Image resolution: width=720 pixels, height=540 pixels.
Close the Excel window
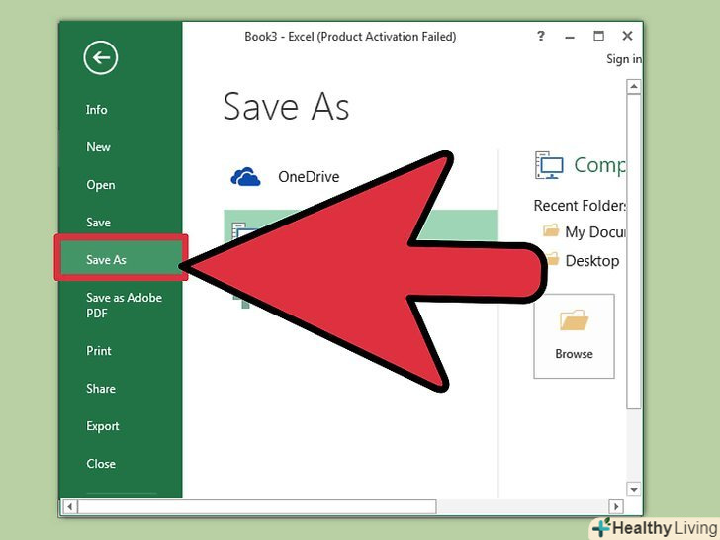tap(627, 36)
